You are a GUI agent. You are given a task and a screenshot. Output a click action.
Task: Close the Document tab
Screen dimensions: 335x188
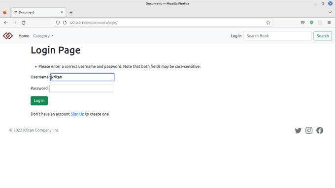(x=62, y=12)
